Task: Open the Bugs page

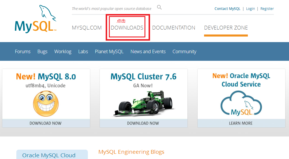Action: [x=42, y=52]
